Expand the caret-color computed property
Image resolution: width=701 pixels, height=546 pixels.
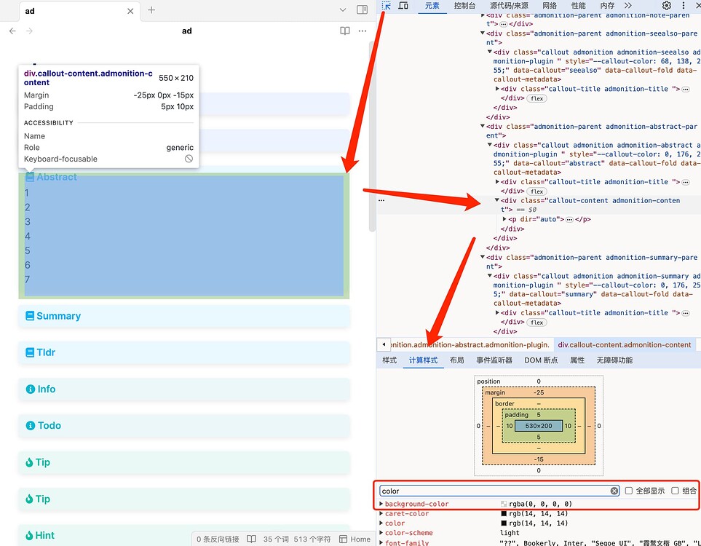[x=381, y=514]
